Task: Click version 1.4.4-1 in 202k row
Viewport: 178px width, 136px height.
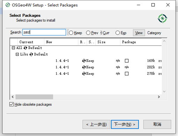Action: [x=62, y=67]
